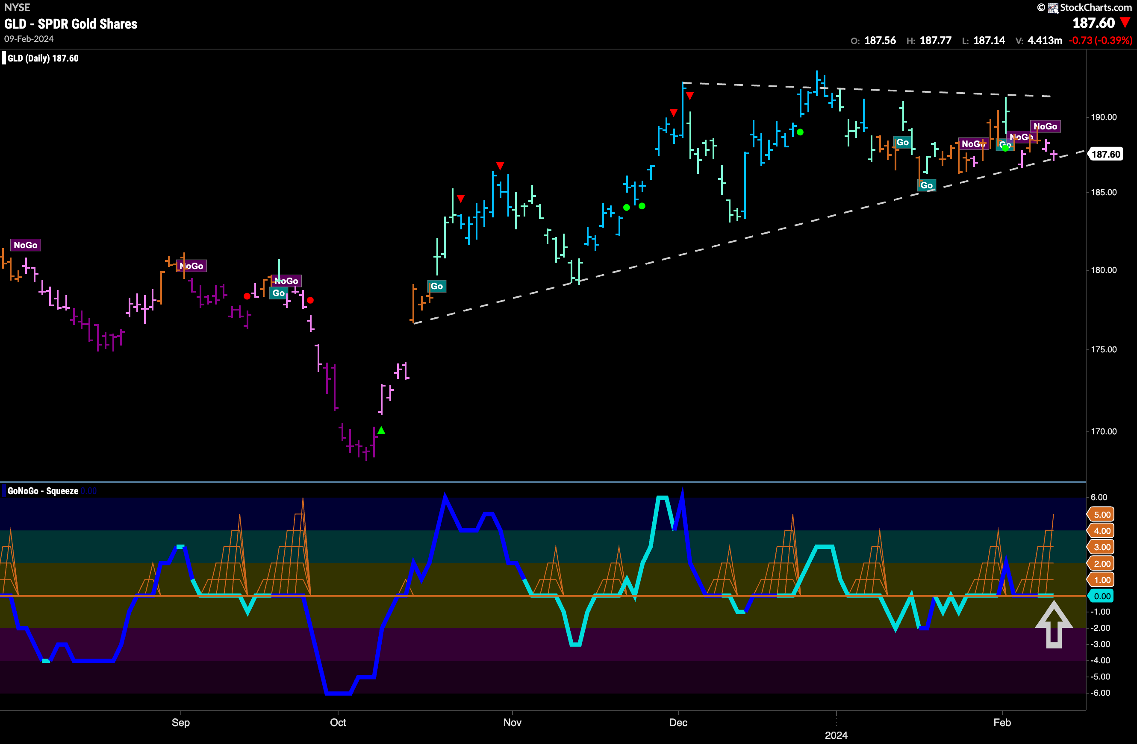The width and height of the screenshot is (1137, 744).
Task: Click the 2024 year label
Action: [836, 735]
